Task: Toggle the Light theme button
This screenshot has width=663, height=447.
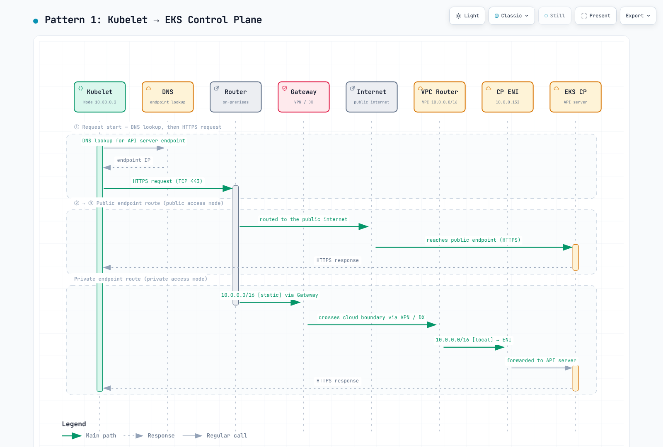Action: point(467,16)
